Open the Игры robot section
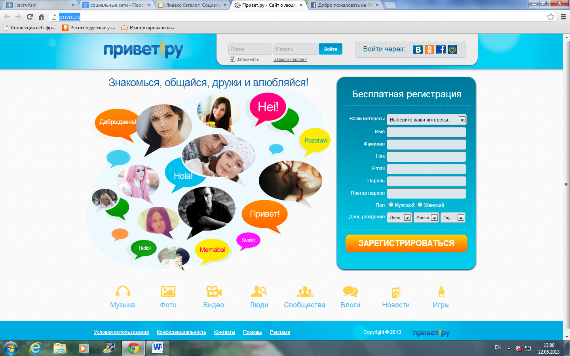This screenshot has height=356, width=570. click(x=441, y=297)
